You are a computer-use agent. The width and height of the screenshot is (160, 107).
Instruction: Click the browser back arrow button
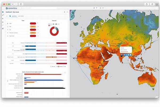13,4
